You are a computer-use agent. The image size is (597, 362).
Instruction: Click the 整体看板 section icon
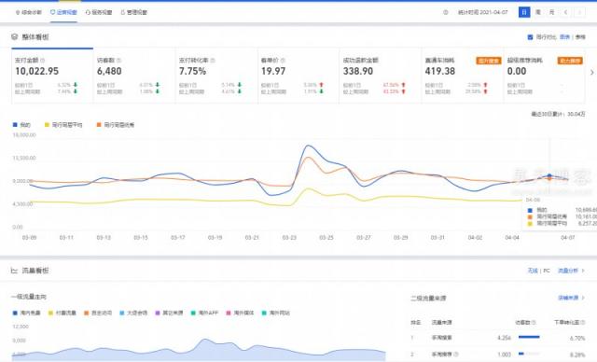[x=15, y=37]
